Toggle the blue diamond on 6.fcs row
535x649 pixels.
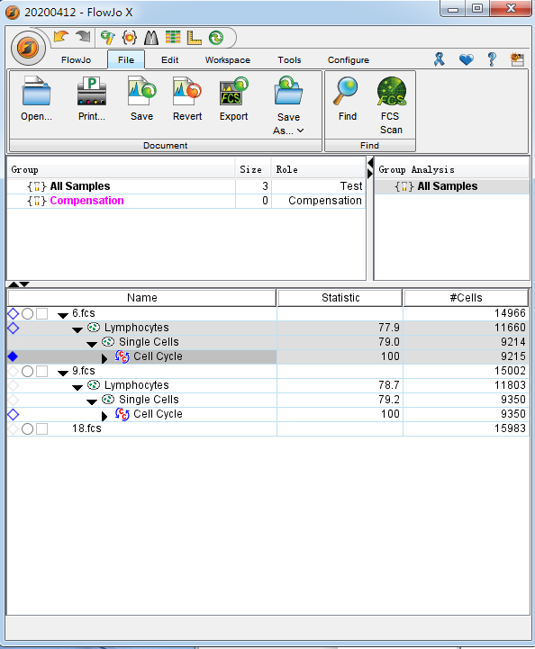click(14, 314)
